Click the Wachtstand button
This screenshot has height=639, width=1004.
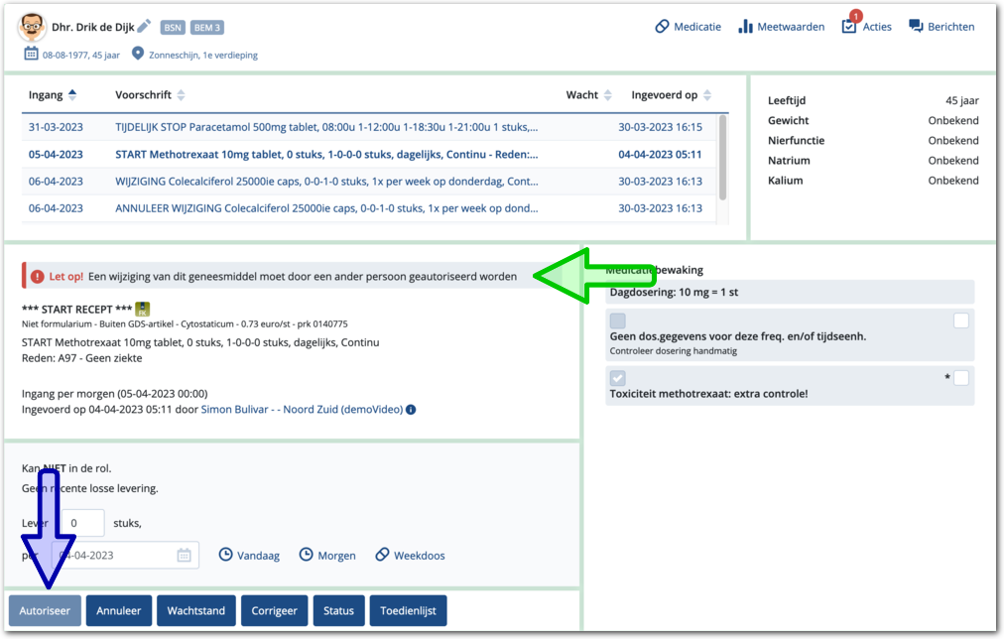tap(195, 611)
